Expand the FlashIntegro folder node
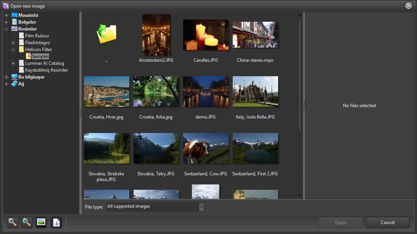Image resolution: width=417 pixels, height=234 pixels. click(13, 43)
